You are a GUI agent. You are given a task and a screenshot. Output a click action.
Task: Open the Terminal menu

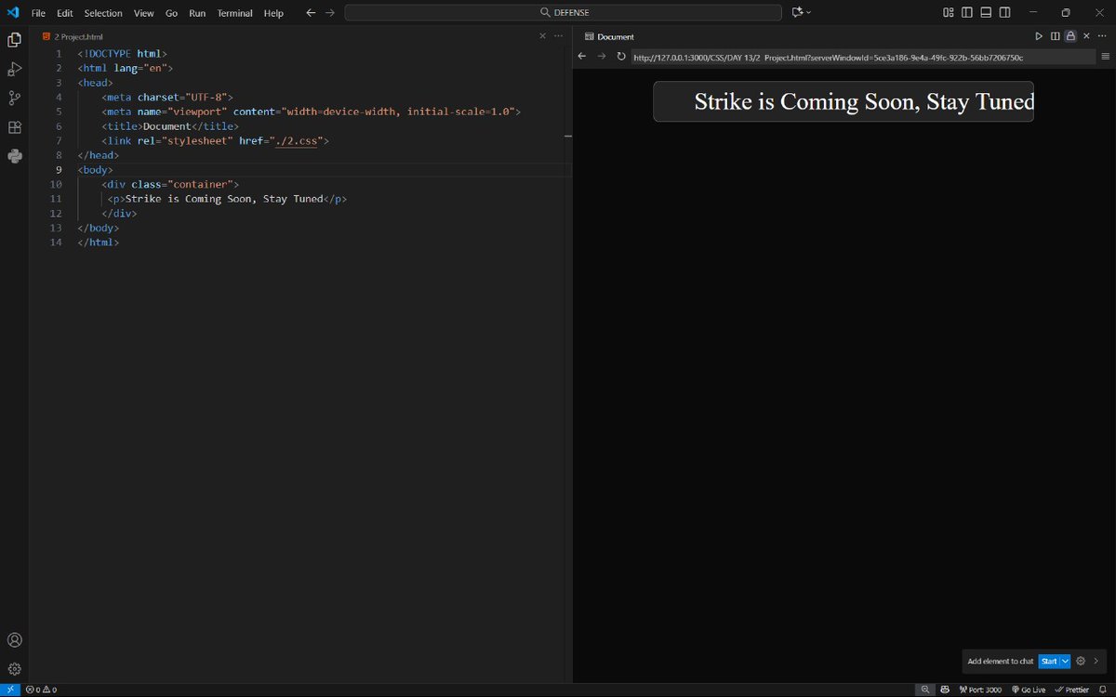point(235,13)
